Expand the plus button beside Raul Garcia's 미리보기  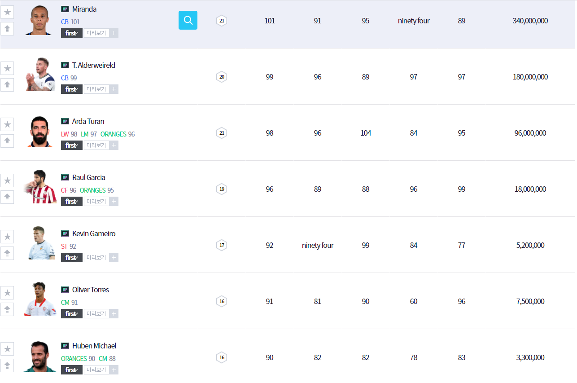(114, 202)
